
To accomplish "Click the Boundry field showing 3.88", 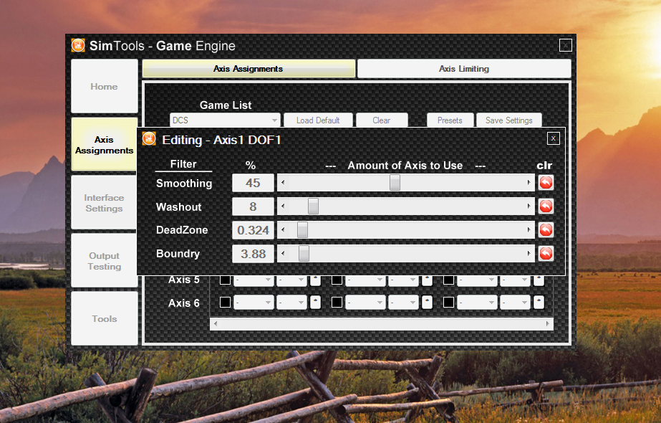I will pos(253,254).
